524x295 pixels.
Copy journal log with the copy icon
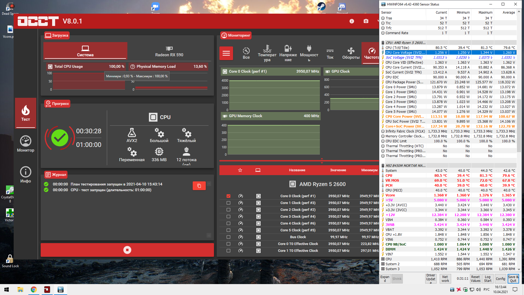pyautogui.click(x=199, y=186)
